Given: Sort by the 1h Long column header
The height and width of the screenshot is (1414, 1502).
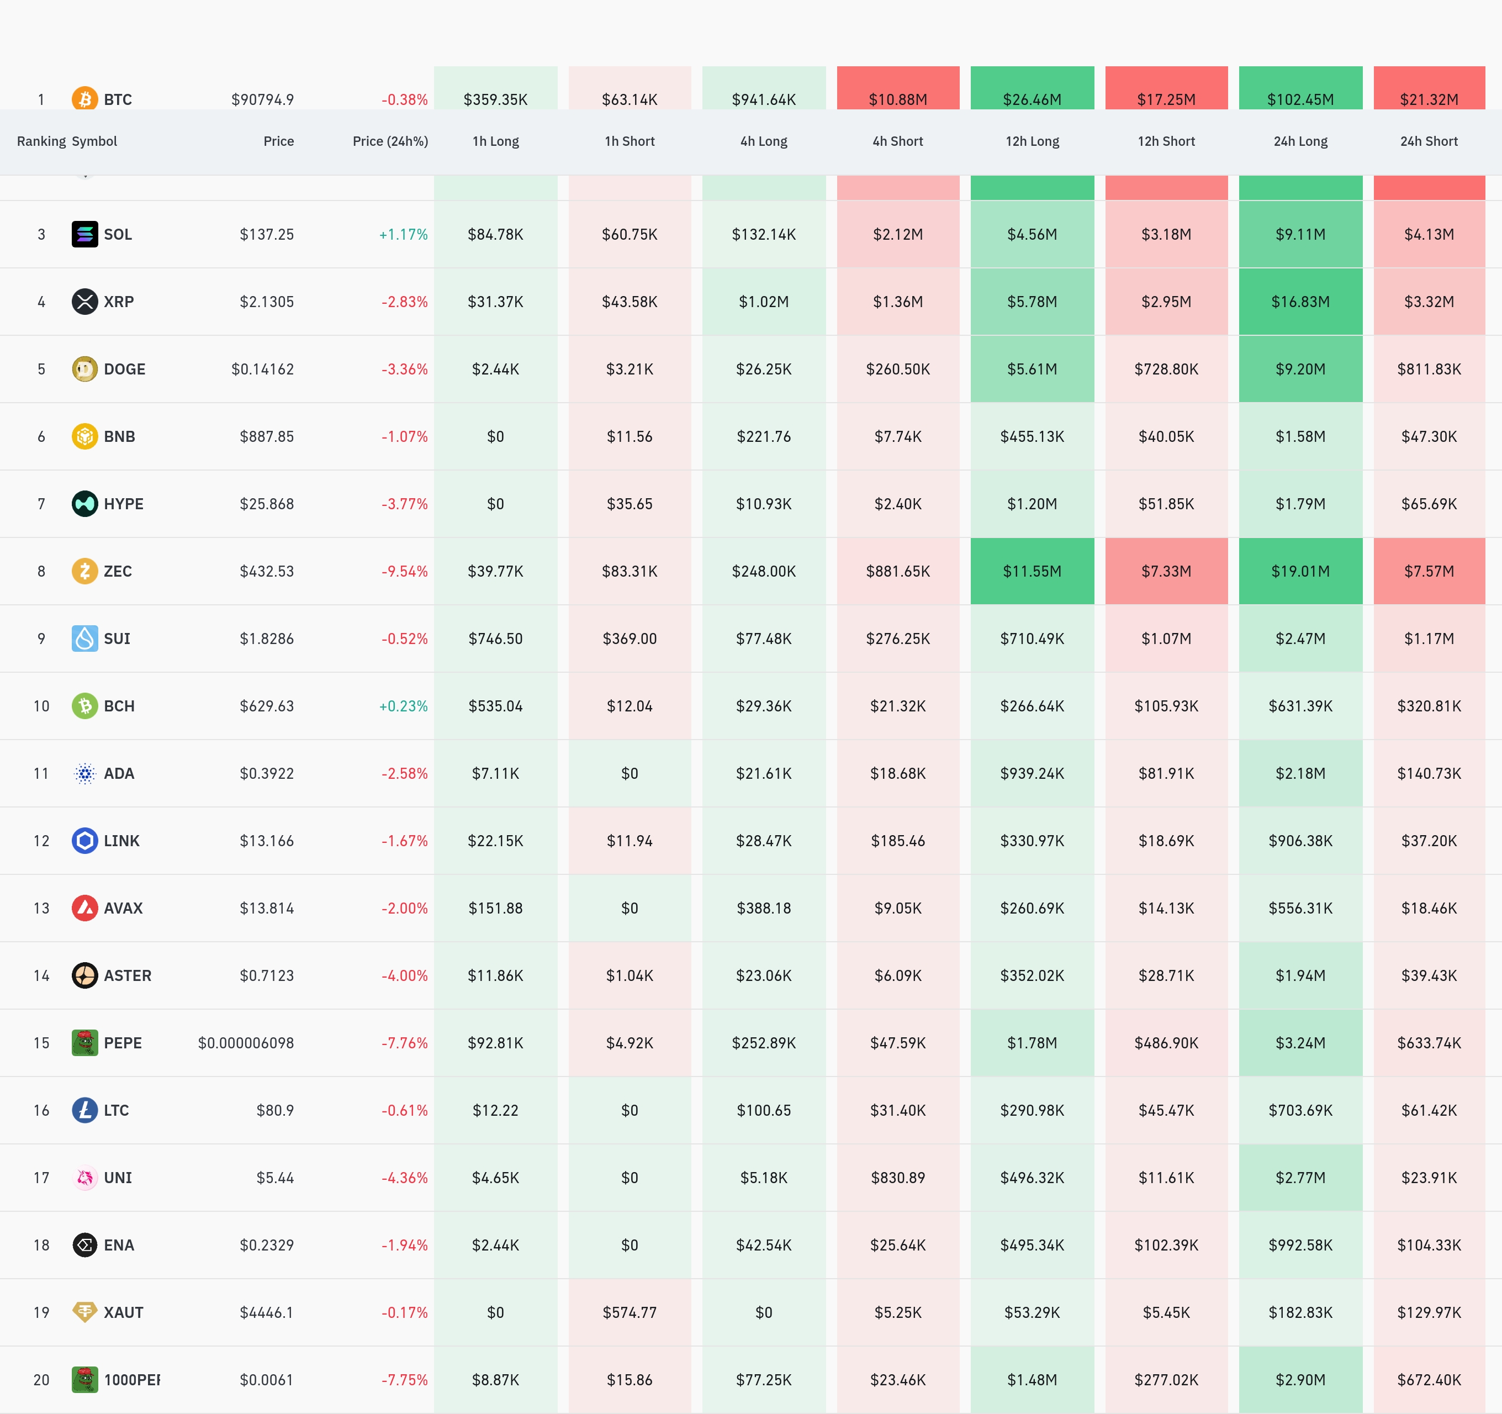Looking at the screenshot, I should coord(496,141).
